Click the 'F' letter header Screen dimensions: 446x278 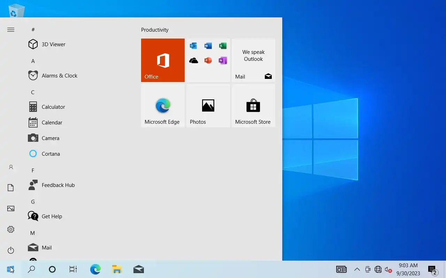(x=33, y=170)
